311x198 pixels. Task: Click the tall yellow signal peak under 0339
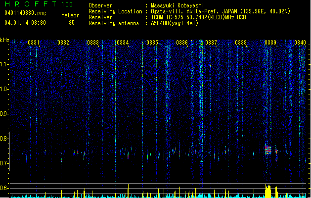click(268, 191)
